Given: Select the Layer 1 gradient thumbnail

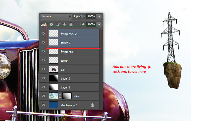Looking at the screenshot, I should pyautogui.click(x=53, y=87).
